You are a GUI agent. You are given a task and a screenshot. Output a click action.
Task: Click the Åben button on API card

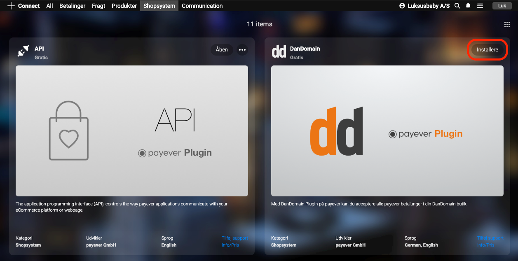click(x=222, y=50)
